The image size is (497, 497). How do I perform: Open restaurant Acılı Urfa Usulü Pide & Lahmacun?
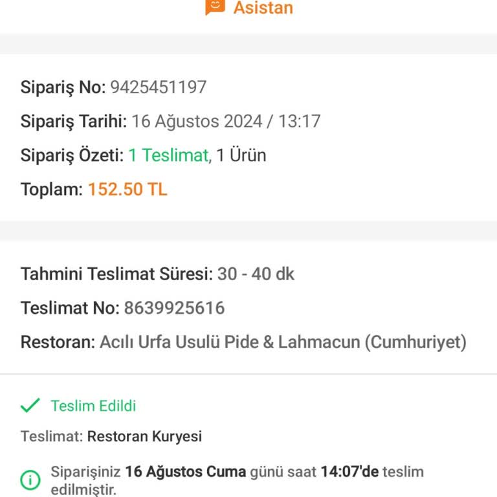(x=283, y=342)
